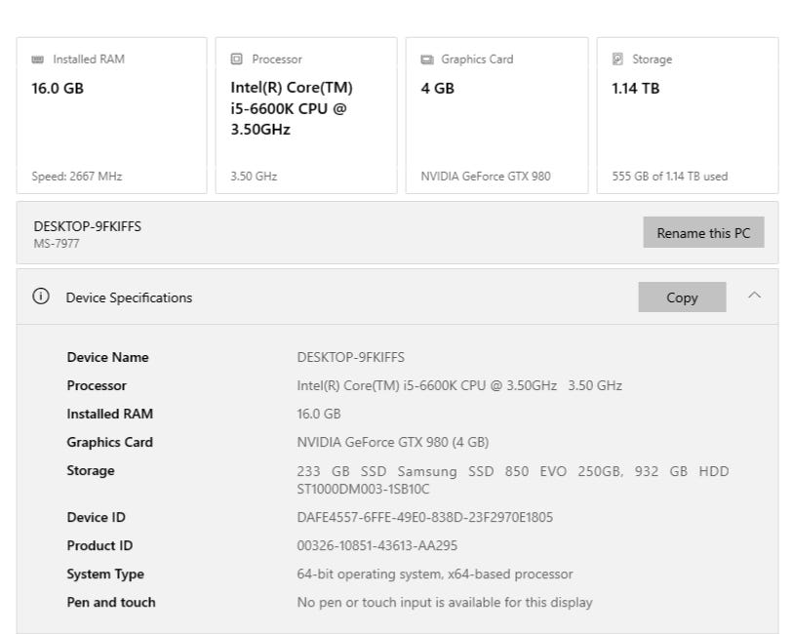Click the Device ID value text
Viewport: 792px width, 634px height.
(x=424, y=517)
